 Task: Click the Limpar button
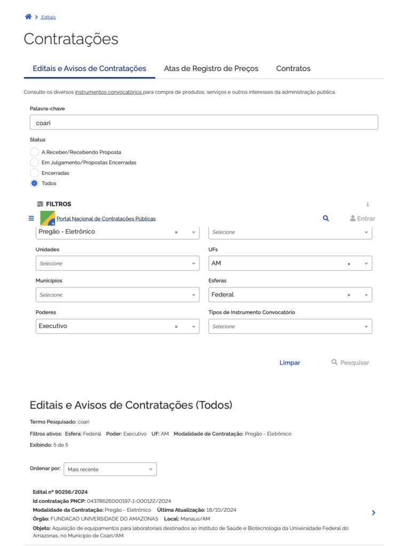pyautogui.click(x=290, y=363)
